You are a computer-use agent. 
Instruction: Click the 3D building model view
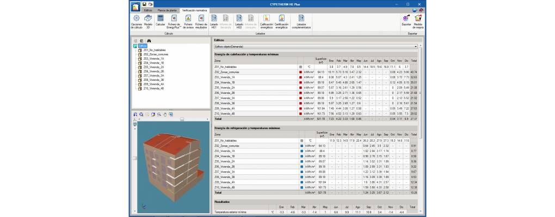click(173, 167)
